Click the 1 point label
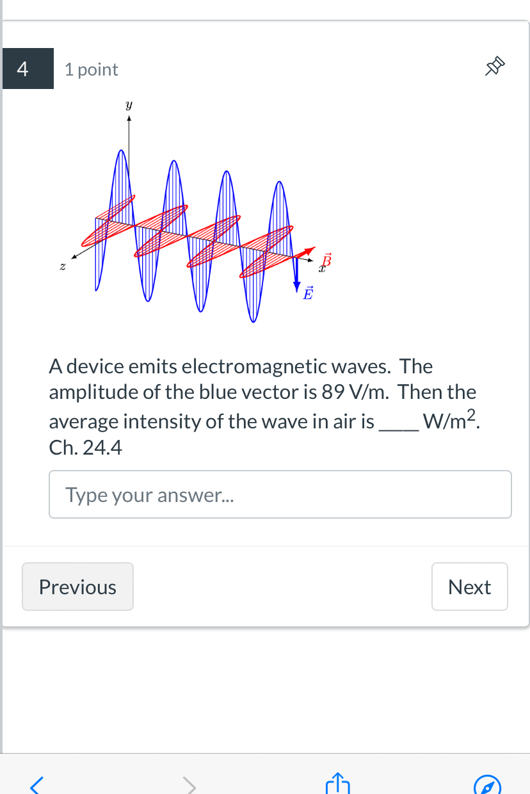Screen dimensions: 530x794 (x=91, y=69)
